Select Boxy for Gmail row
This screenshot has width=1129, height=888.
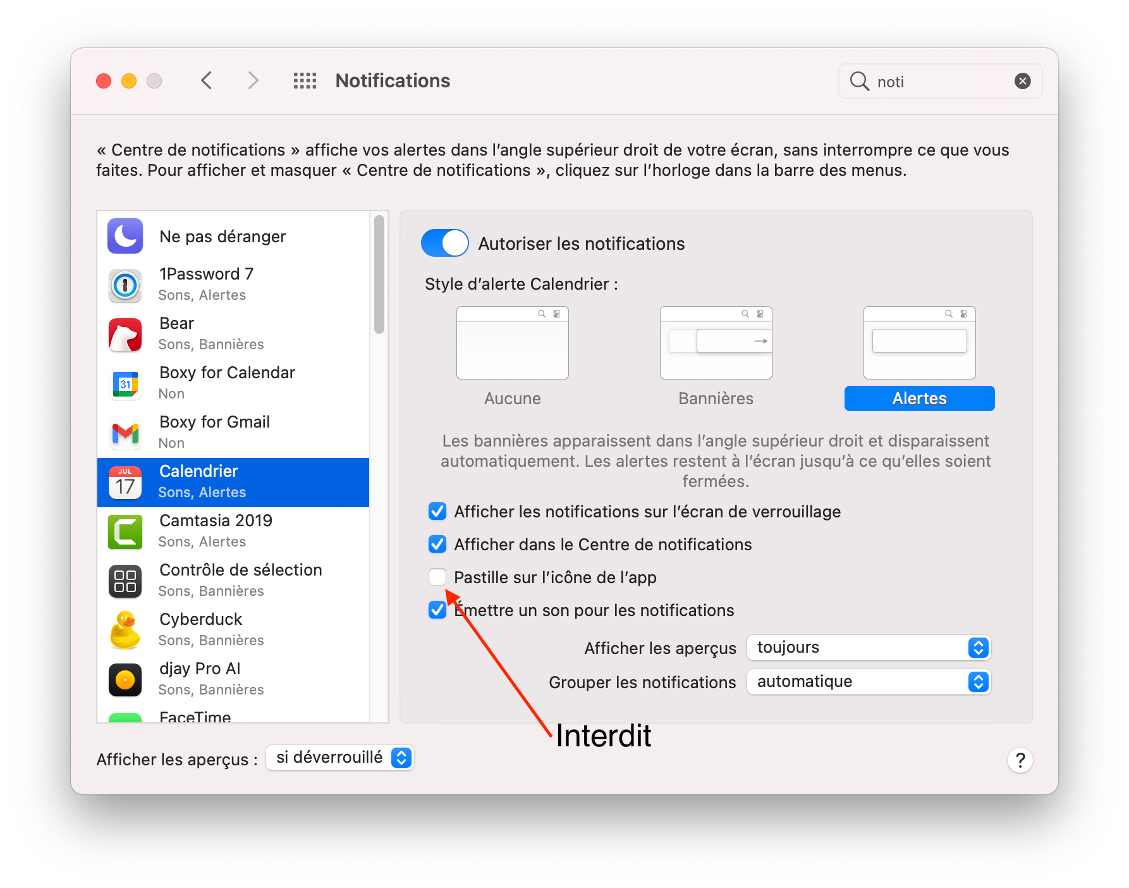pos(233,433)
